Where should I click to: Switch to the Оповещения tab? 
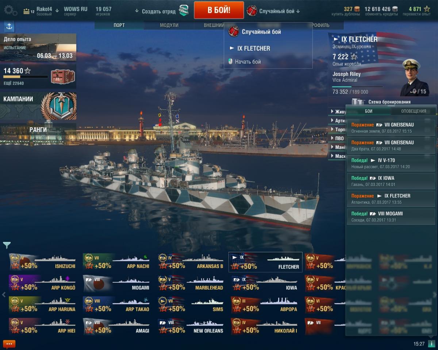click(x=414, y=111)
